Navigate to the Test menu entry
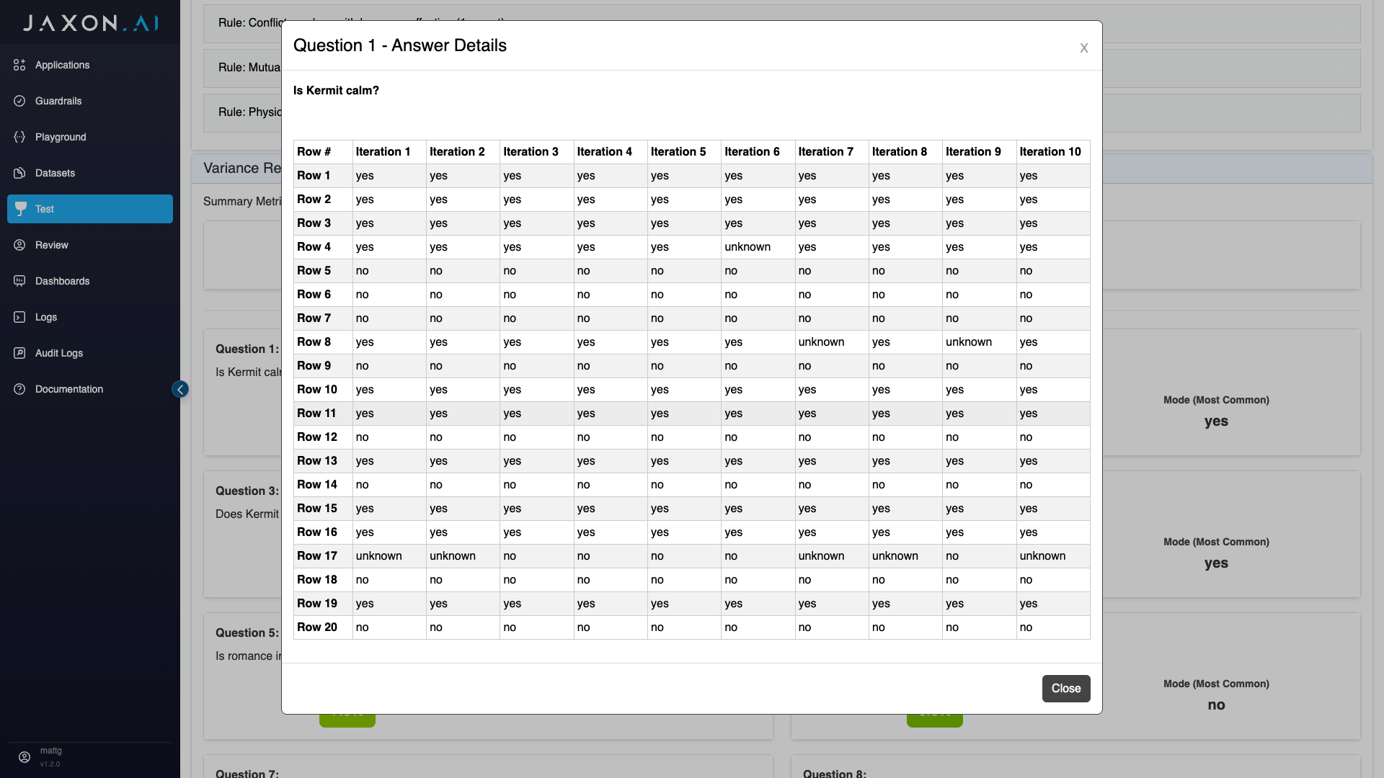Viewport: 1384px width, 778px height. (45, 209)
